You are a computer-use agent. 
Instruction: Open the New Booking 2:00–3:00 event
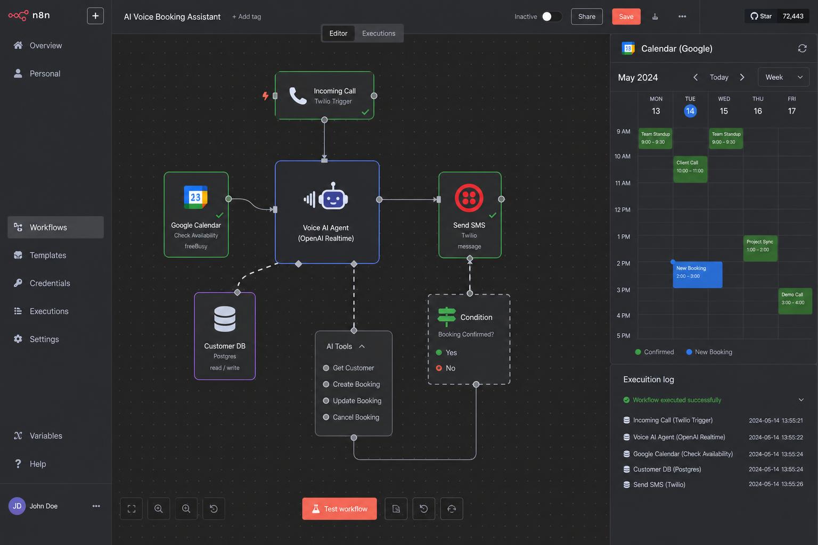coord(698,275)
